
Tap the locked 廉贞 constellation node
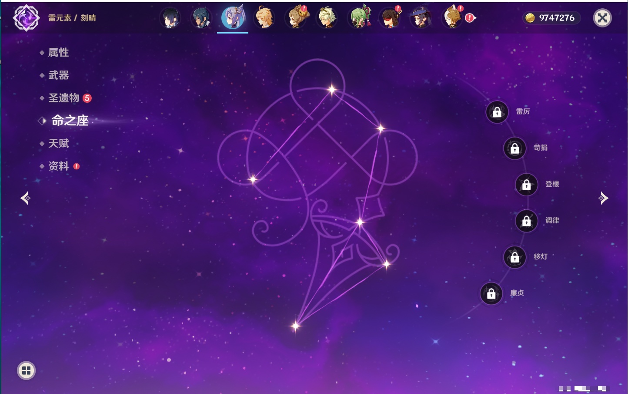[x=491, y=293]
